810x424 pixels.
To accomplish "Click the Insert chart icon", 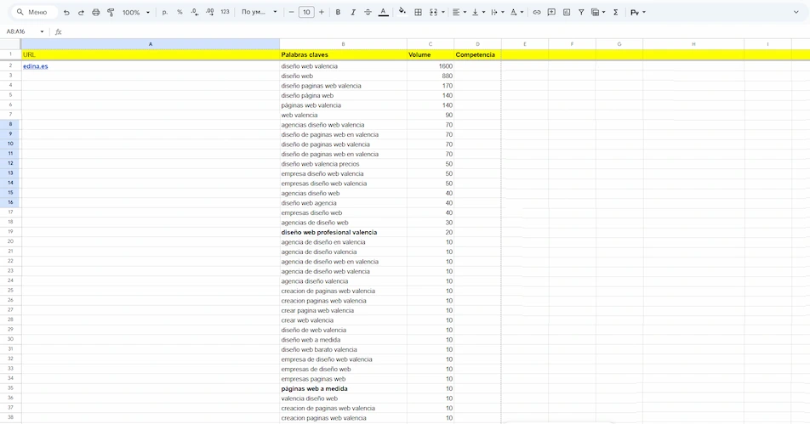I will point(567,13).
